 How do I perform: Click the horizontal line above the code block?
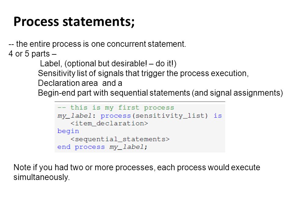[x=140, y=101]
